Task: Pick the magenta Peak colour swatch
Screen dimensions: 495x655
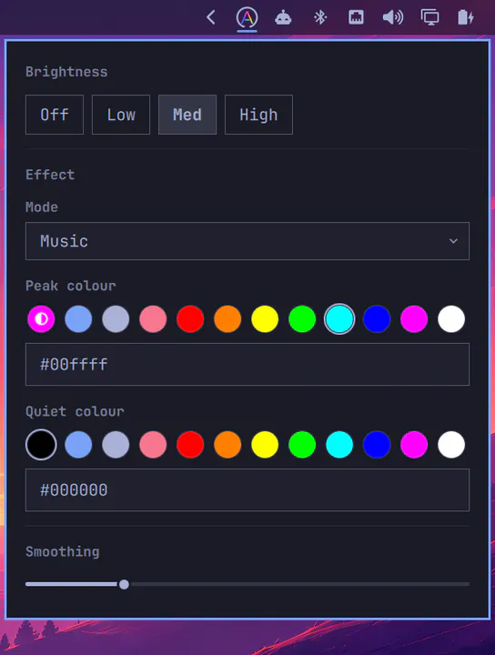Action: [x=414, y=319]
